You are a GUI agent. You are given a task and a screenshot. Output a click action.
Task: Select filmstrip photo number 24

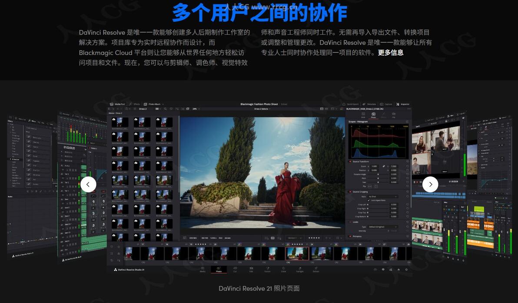point(321,254)
